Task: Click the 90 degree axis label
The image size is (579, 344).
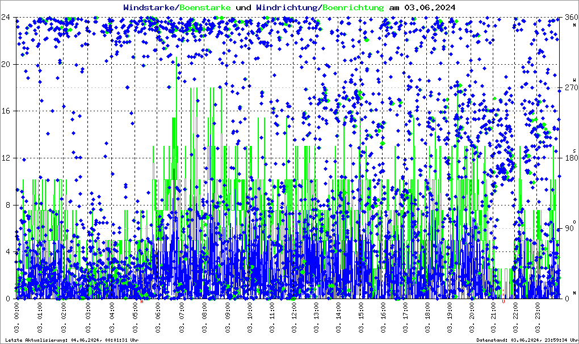Action: [x=569, y=228]
